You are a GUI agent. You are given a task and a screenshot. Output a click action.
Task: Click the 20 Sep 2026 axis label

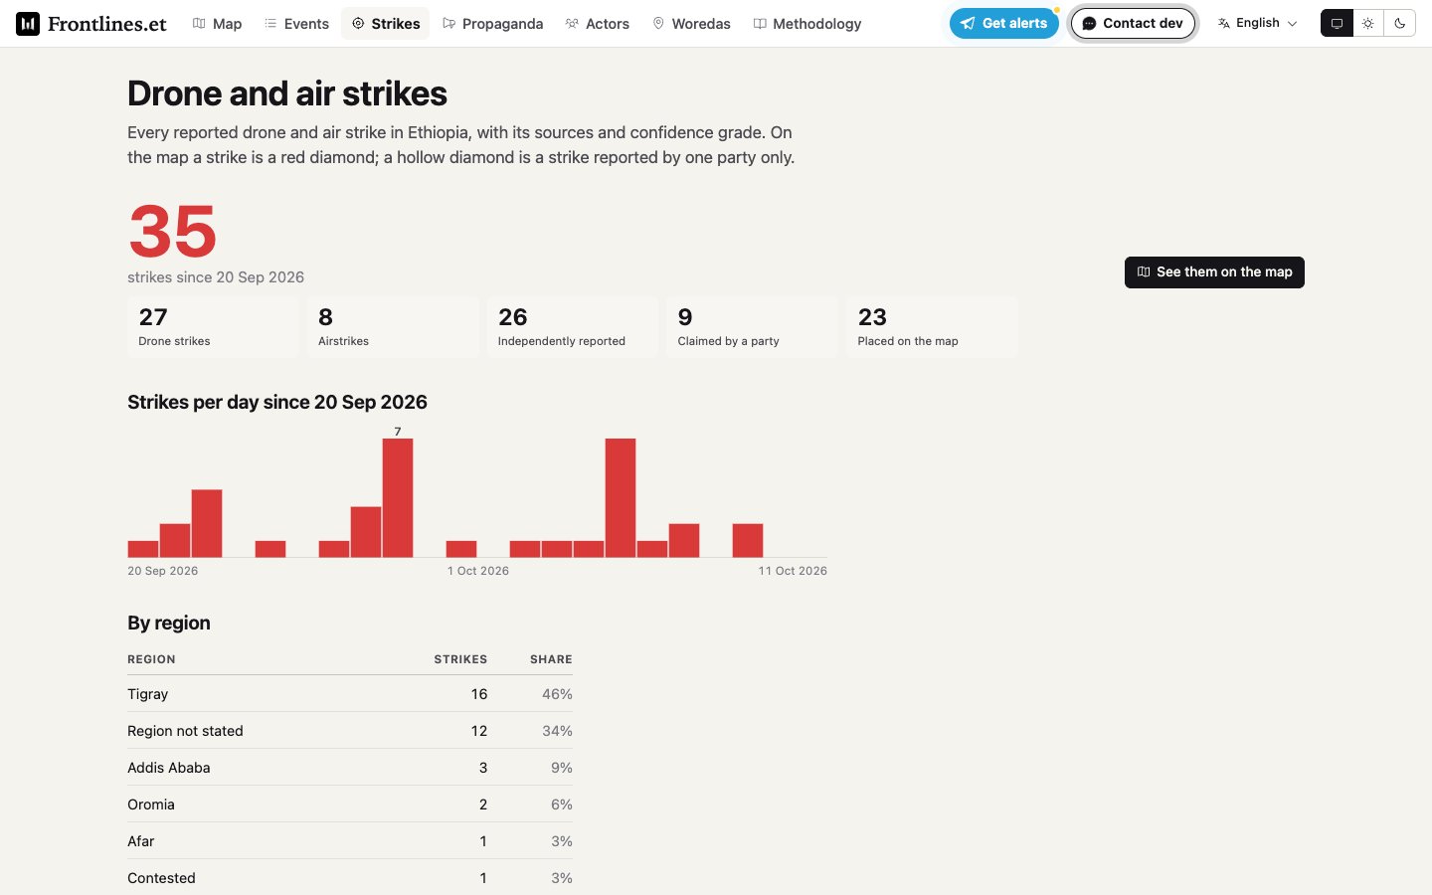(163, 571)
